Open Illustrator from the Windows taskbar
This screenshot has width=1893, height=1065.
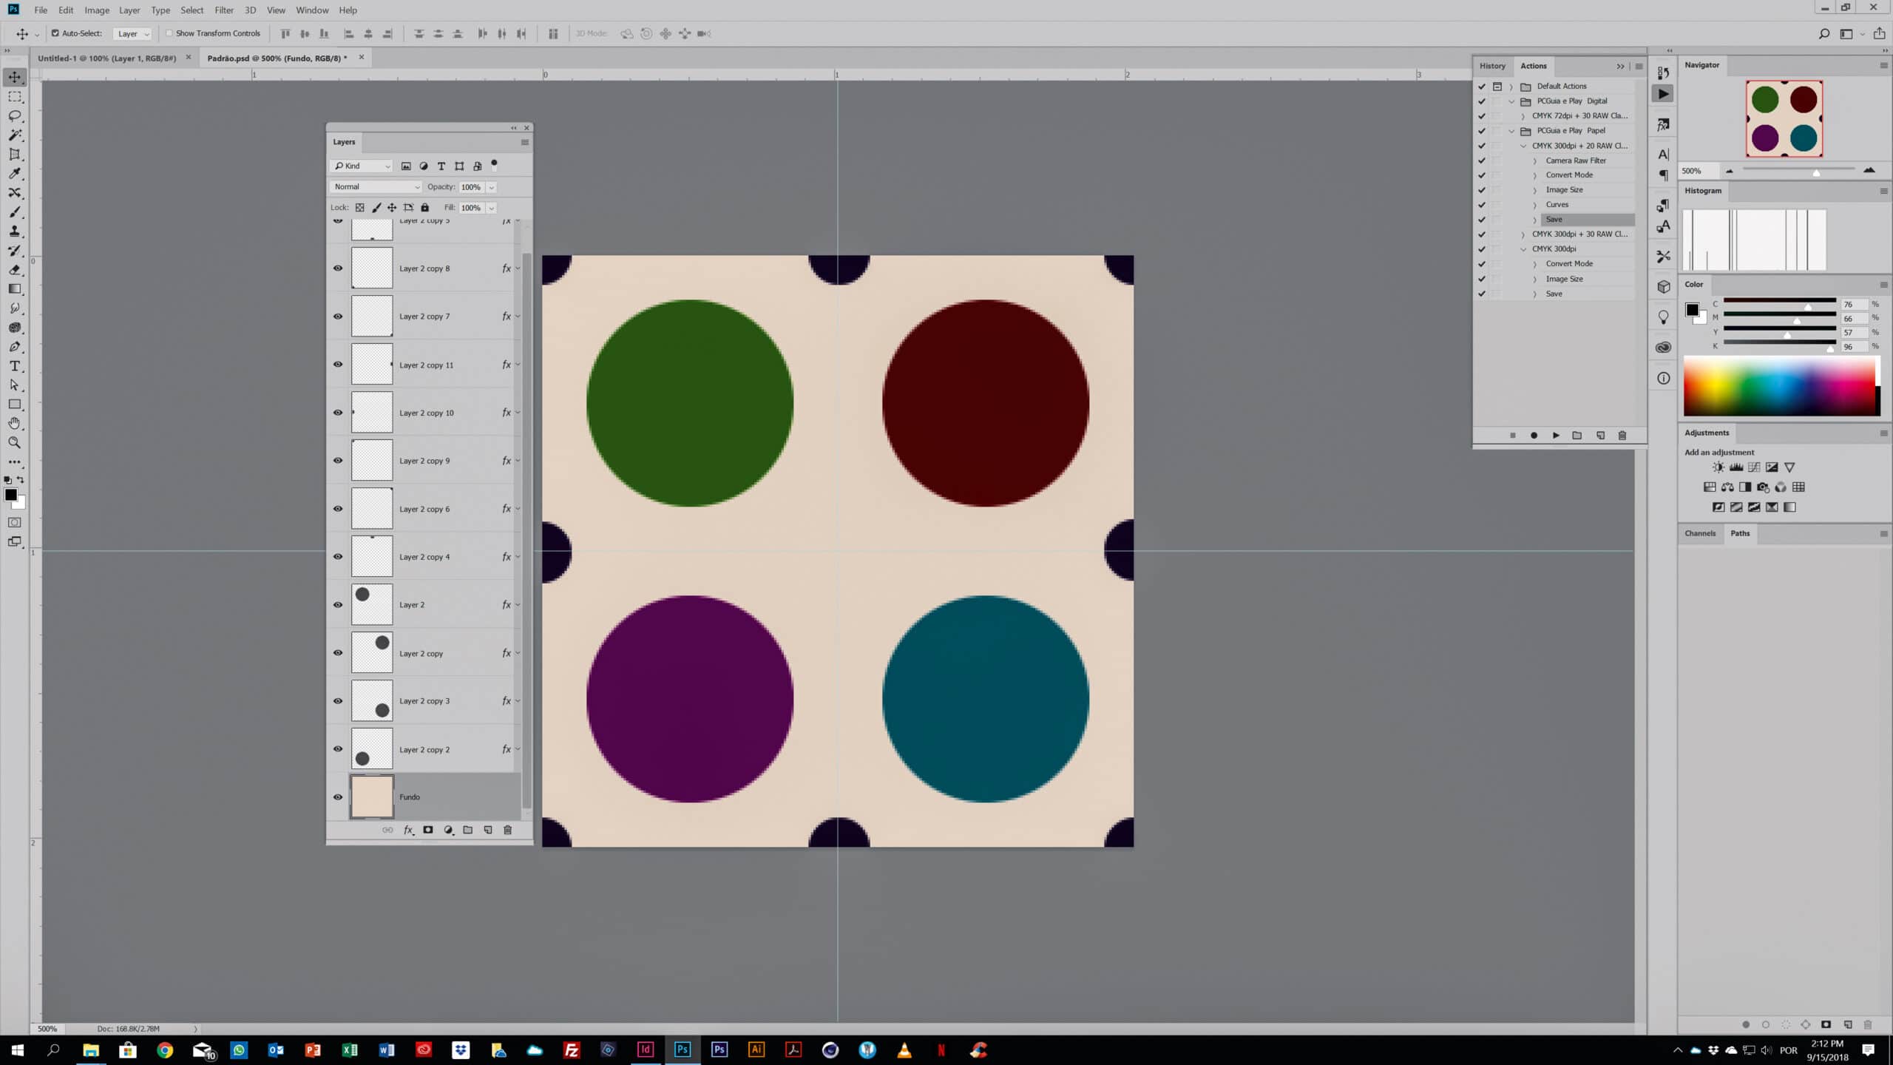(756, 1049)
